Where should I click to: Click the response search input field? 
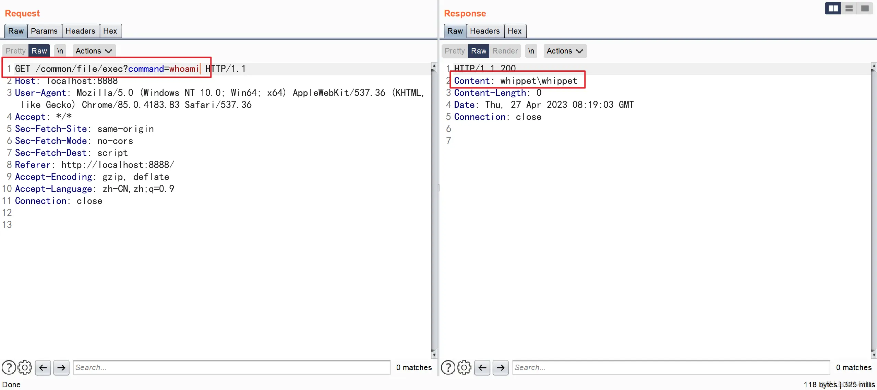click(x=671, y=367)
